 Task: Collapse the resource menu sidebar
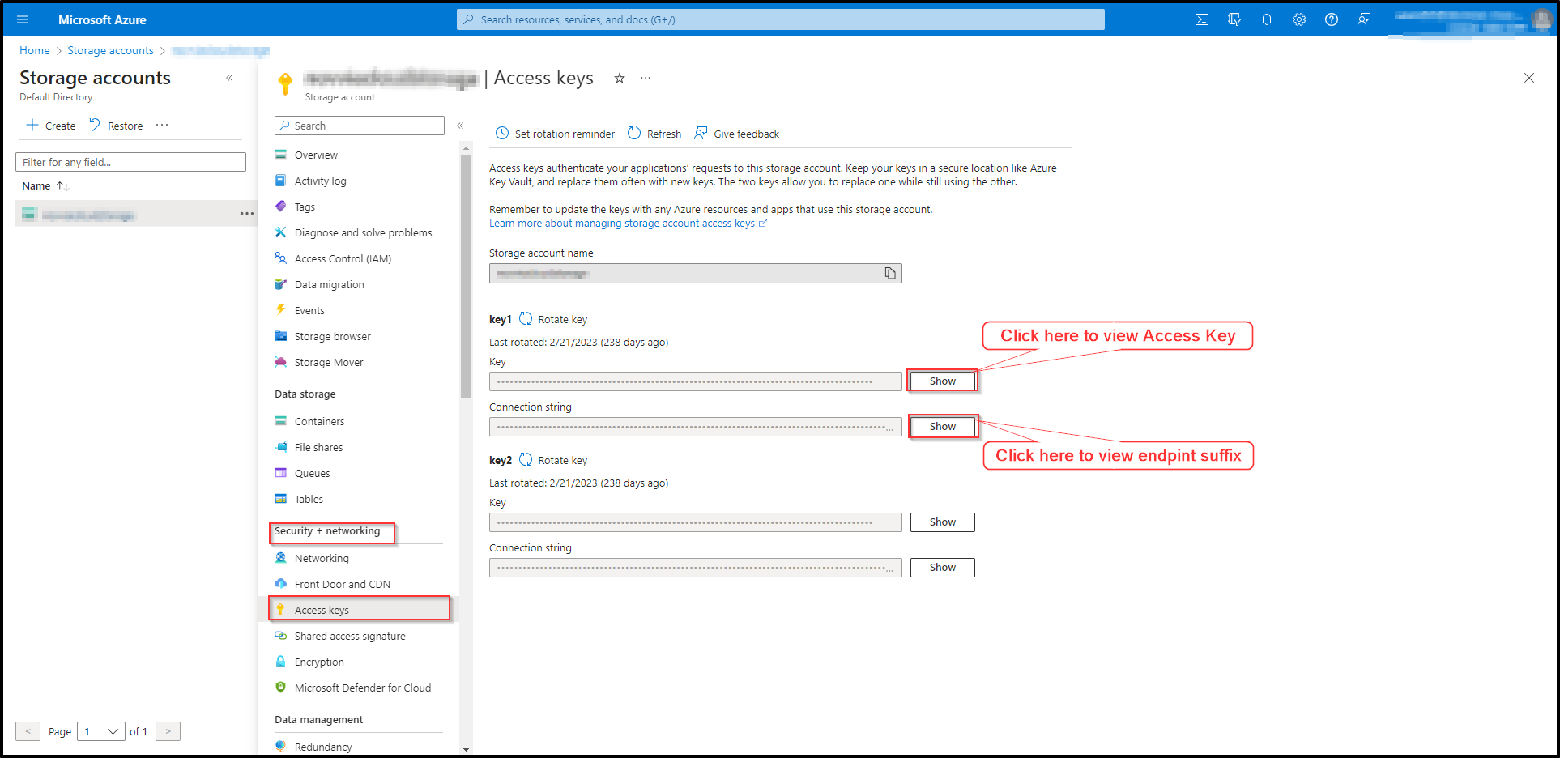[x=460, y=126]
